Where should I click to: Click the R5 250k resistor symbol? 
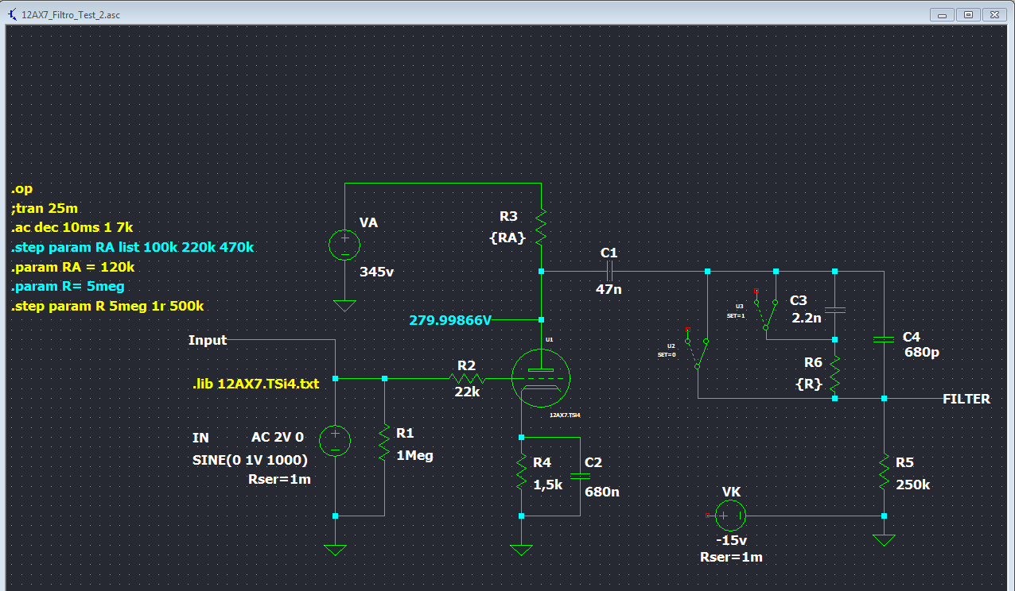[x=884, y=472]
